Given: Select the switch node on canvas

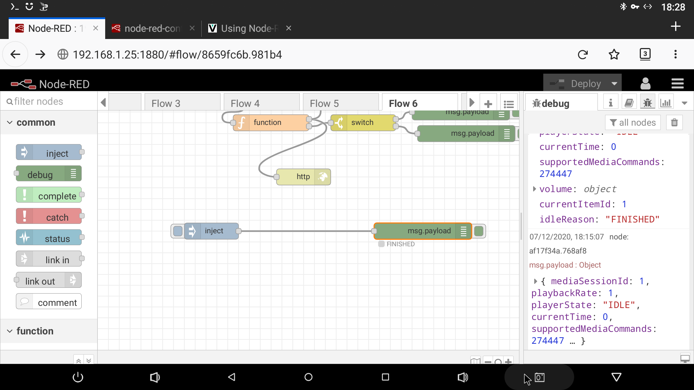Looking at the screenshot, I should point(363,122).
